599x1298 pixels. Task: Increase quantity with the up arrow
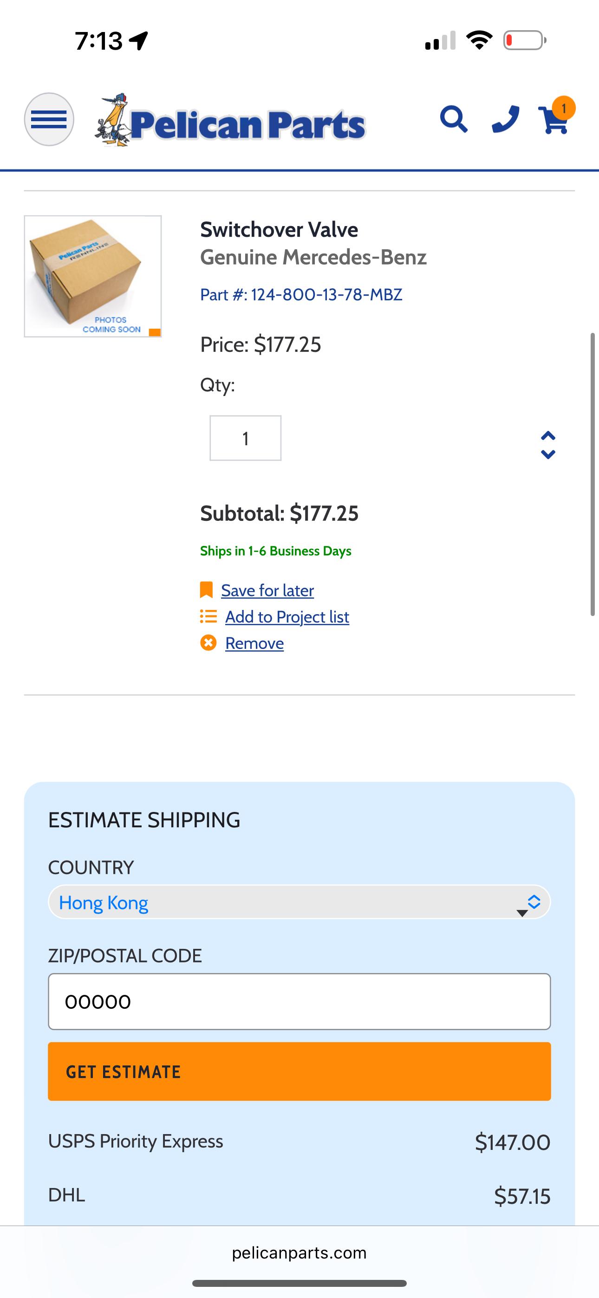tap(548, 436)
